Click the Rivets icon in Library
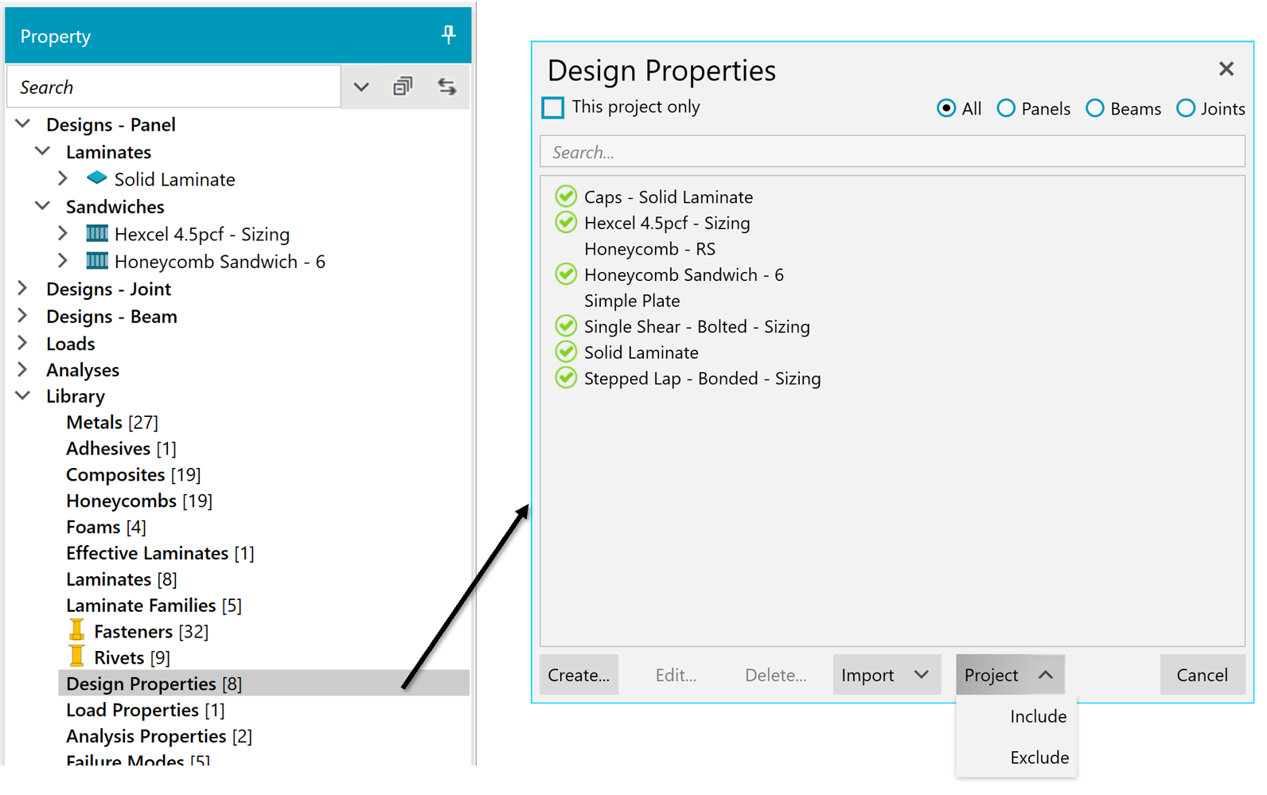The height and width of the screenshot is (795, 1267). [x=77, y=657]
